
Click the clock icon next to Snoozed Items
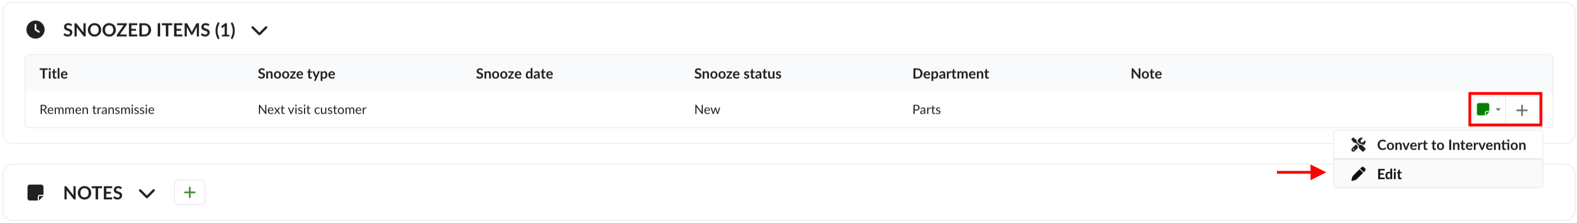[36, 29]
